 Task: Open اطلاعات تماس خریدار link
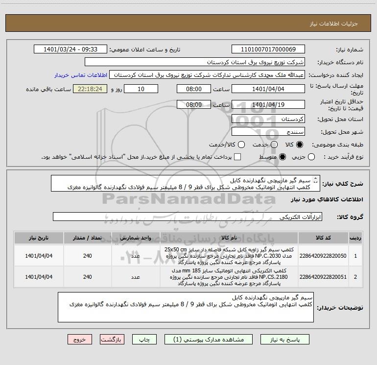[81, 75]
